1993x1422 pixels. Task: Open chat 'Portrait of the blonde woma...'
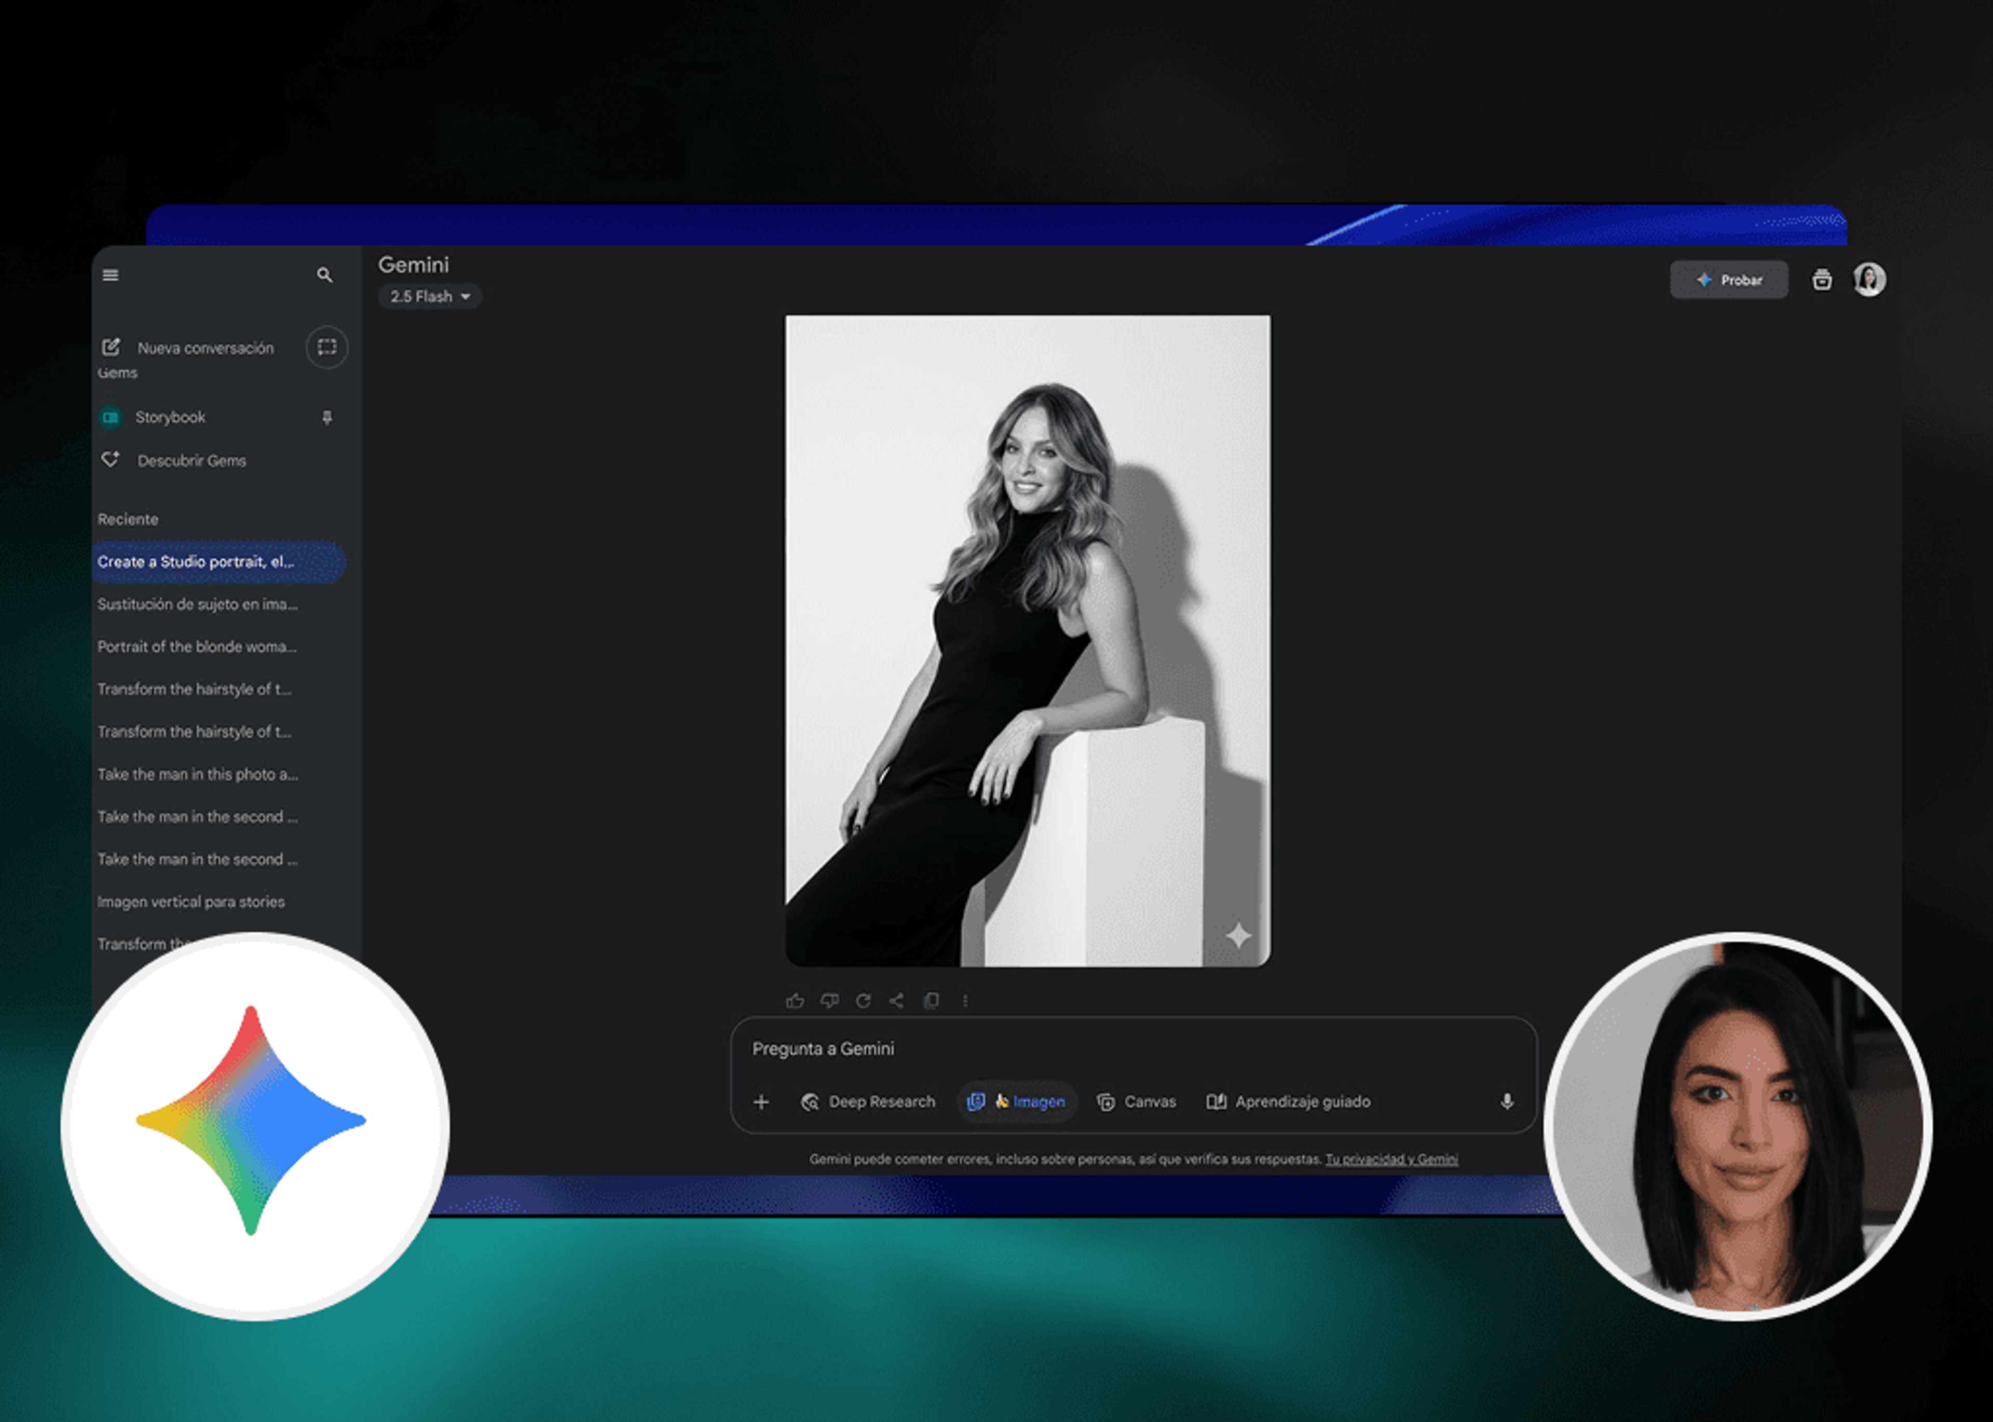coord(197,646)
